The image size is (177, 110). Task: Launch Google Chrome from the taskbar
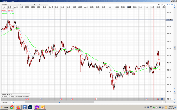12,107
